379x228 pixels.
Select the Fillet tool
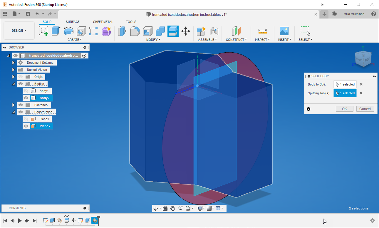(135, 31)
